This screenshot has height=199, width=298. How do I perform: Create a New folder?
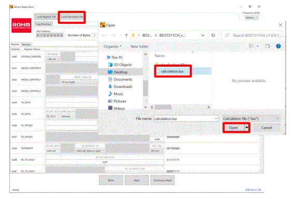click(140, 47)
